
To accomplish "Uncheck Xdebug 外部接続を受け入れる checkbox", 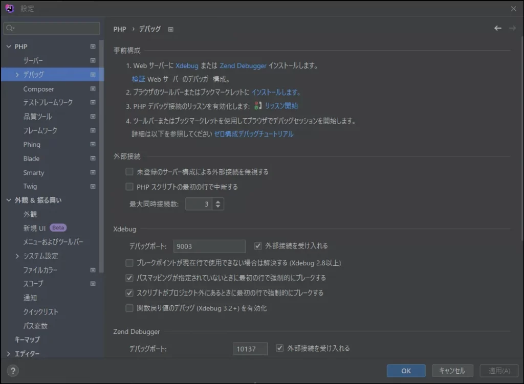I will 258,246.
